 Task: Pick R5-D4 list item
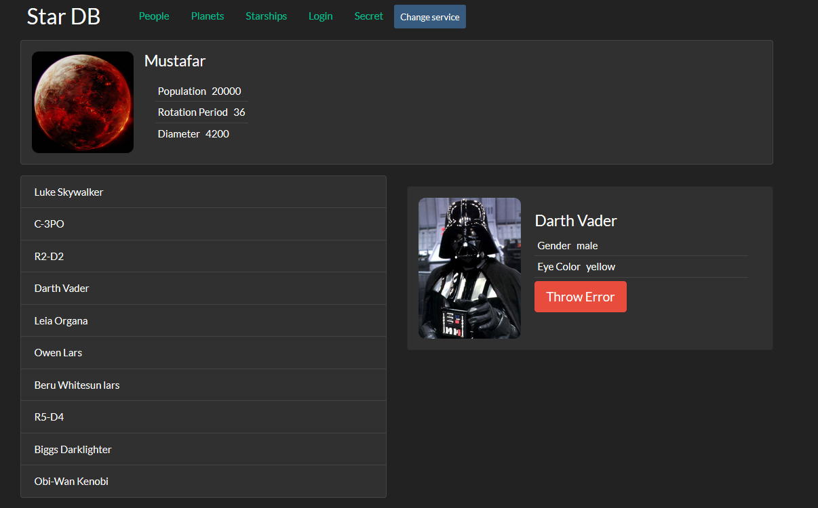(203, 417)
